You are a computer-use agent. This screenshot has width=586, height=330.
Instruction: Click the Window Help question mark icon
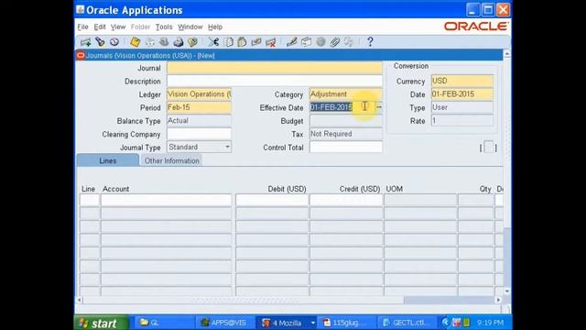point(370,42)
